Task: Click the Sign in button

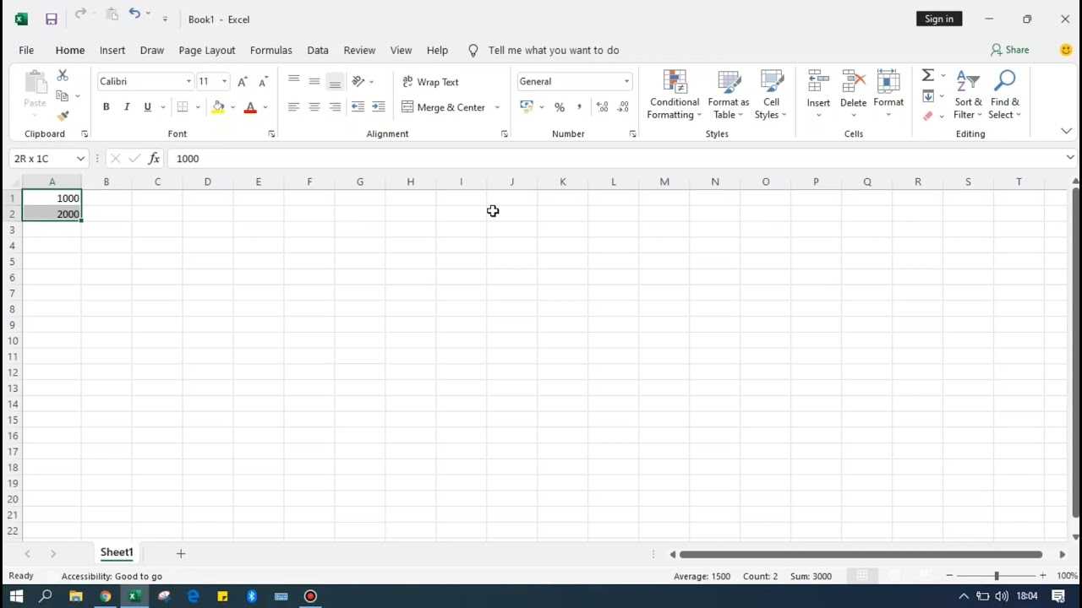Action: coord(939,19)
